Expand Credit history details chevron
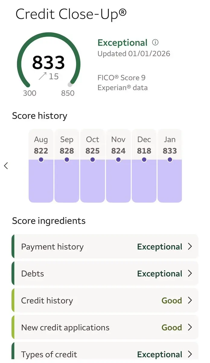Image resolution: width=210 pixels, height=363 pixels. tap(190, 300)
